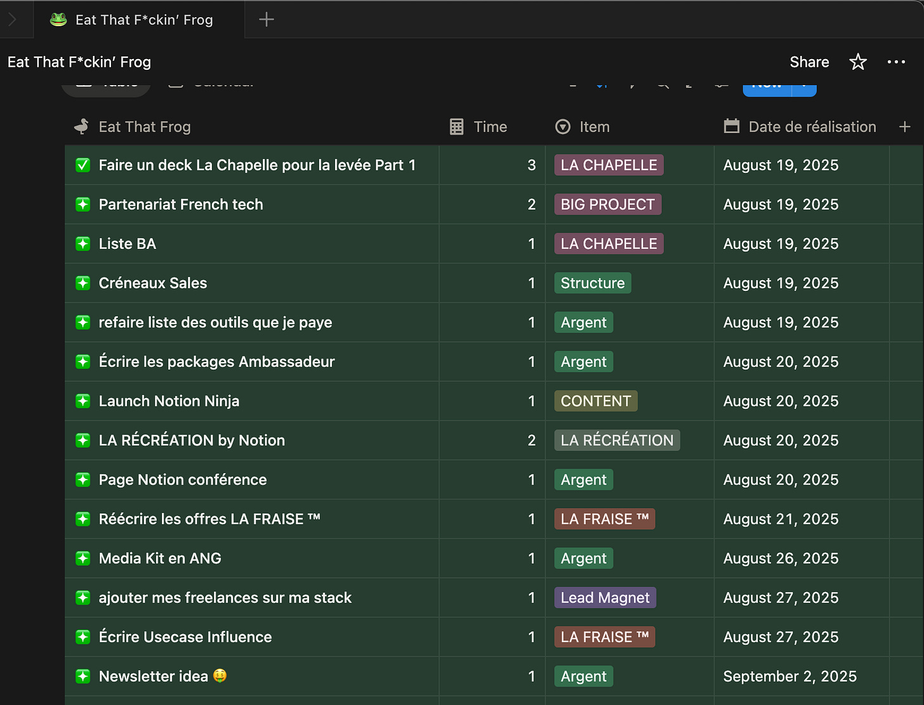924x705 pixels.
Task: Open the CONTENT item tag
Action: point(596,401)
